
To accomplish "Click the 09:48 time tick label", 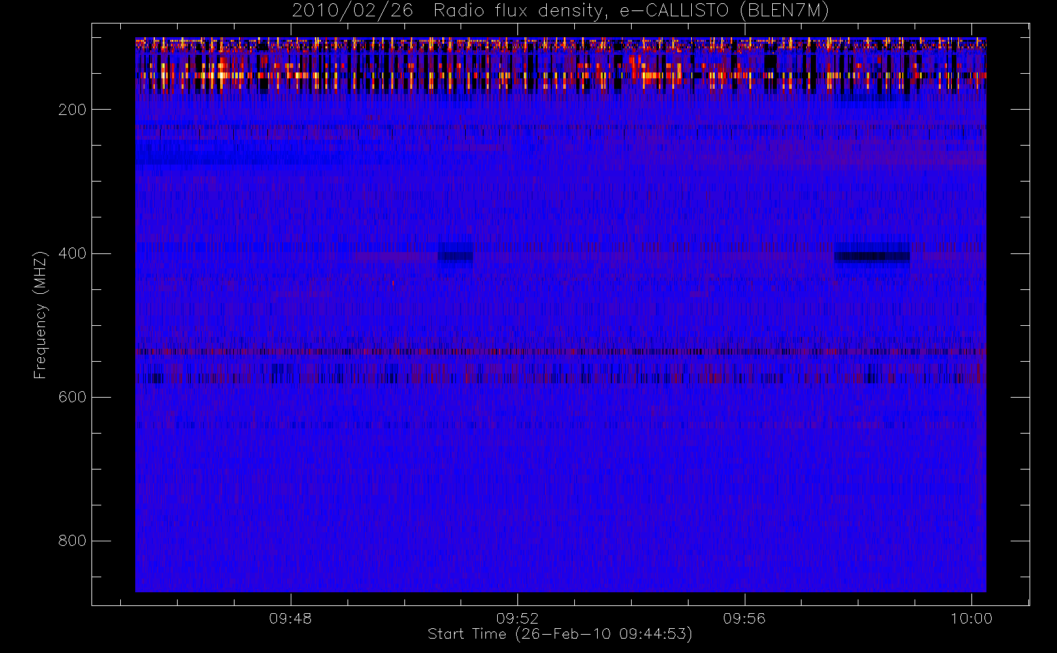I will pyautogui.click(x=290, y=618).
